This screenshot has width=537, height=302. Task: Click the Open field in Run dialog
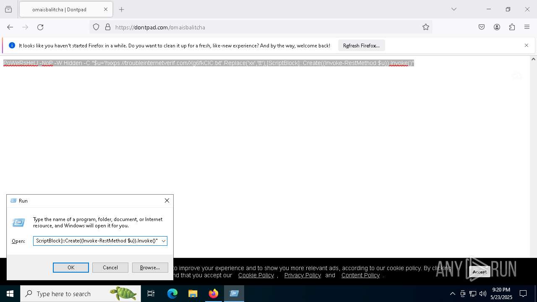96,241
